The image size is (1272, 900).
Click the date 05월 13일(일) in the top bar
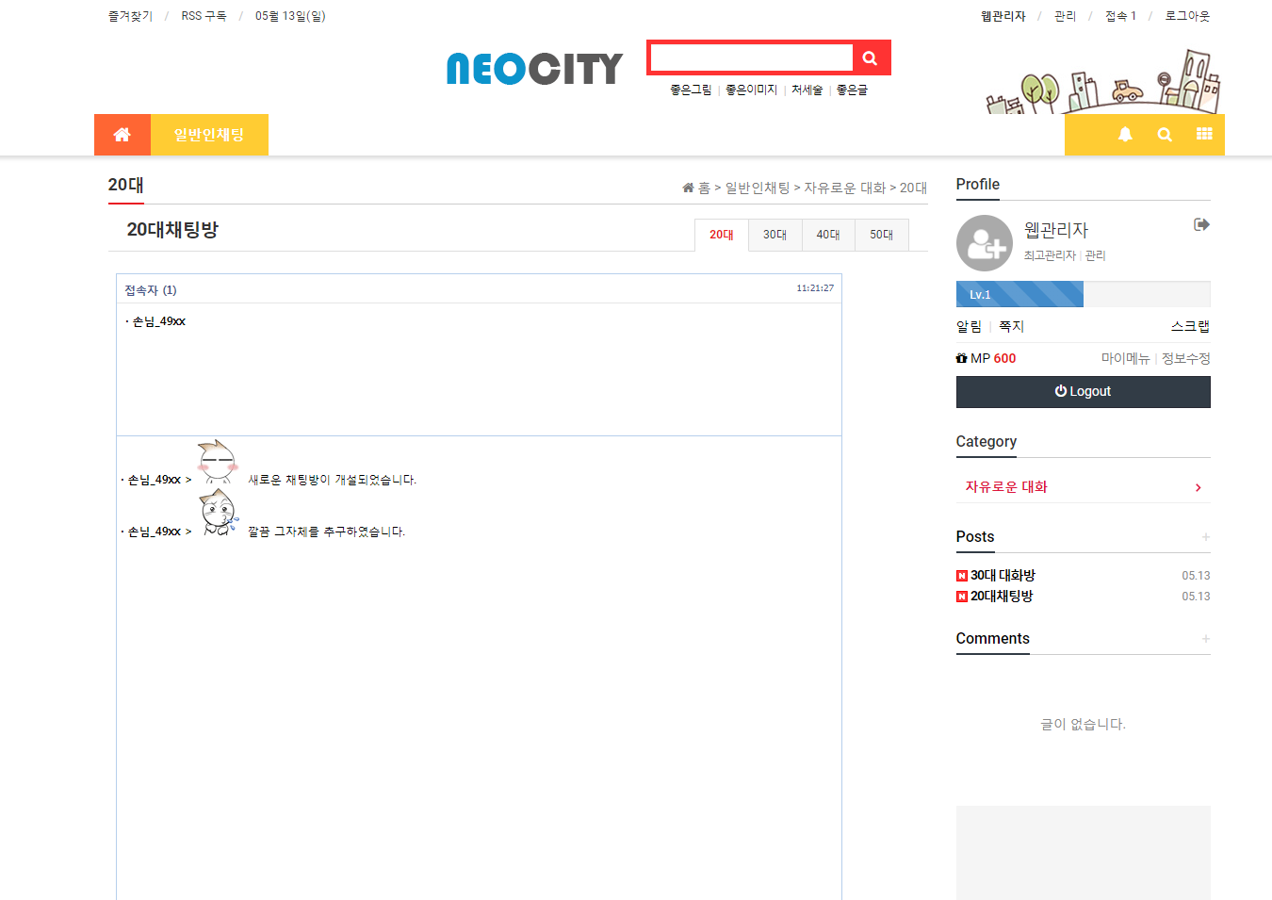tap(290, 16)
